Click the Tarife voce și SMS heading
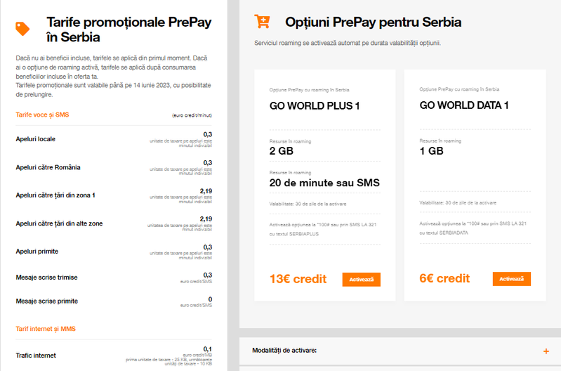The width and height of the screenshot is (561, 371). (42, 115)
